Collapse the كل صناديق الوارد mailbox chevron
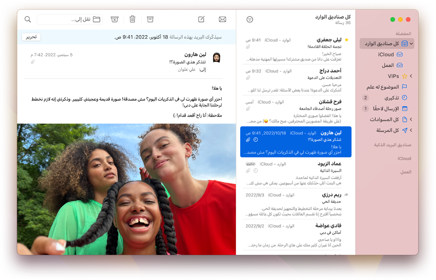This screenshot has height=280, width=436. pos(411,44)
